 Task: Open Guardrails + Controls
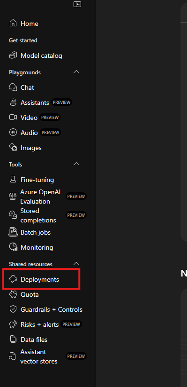[x=52, y=310]
